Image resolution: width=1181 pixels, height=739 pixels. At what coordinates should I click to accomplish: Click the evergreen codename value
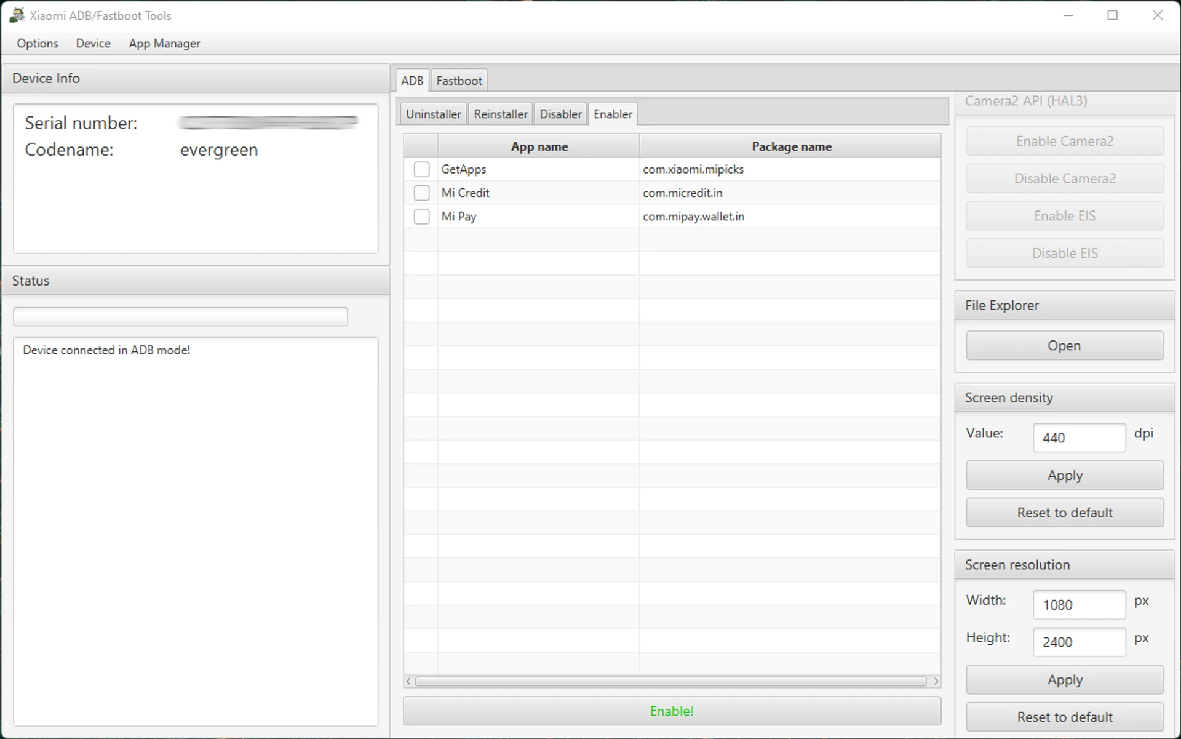(x=219, y=150)
